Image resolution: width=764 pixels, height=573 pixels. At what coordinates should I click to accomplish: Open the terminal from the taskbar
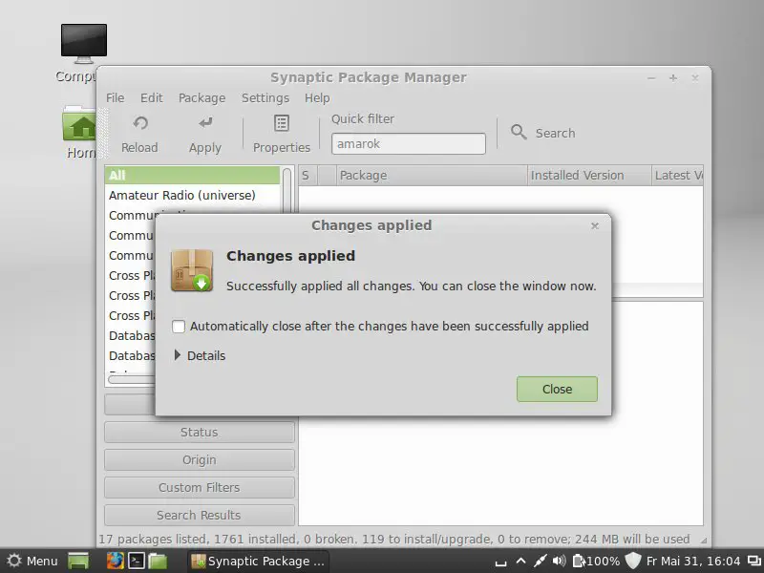pyautogui.click(x=137, y=561)
